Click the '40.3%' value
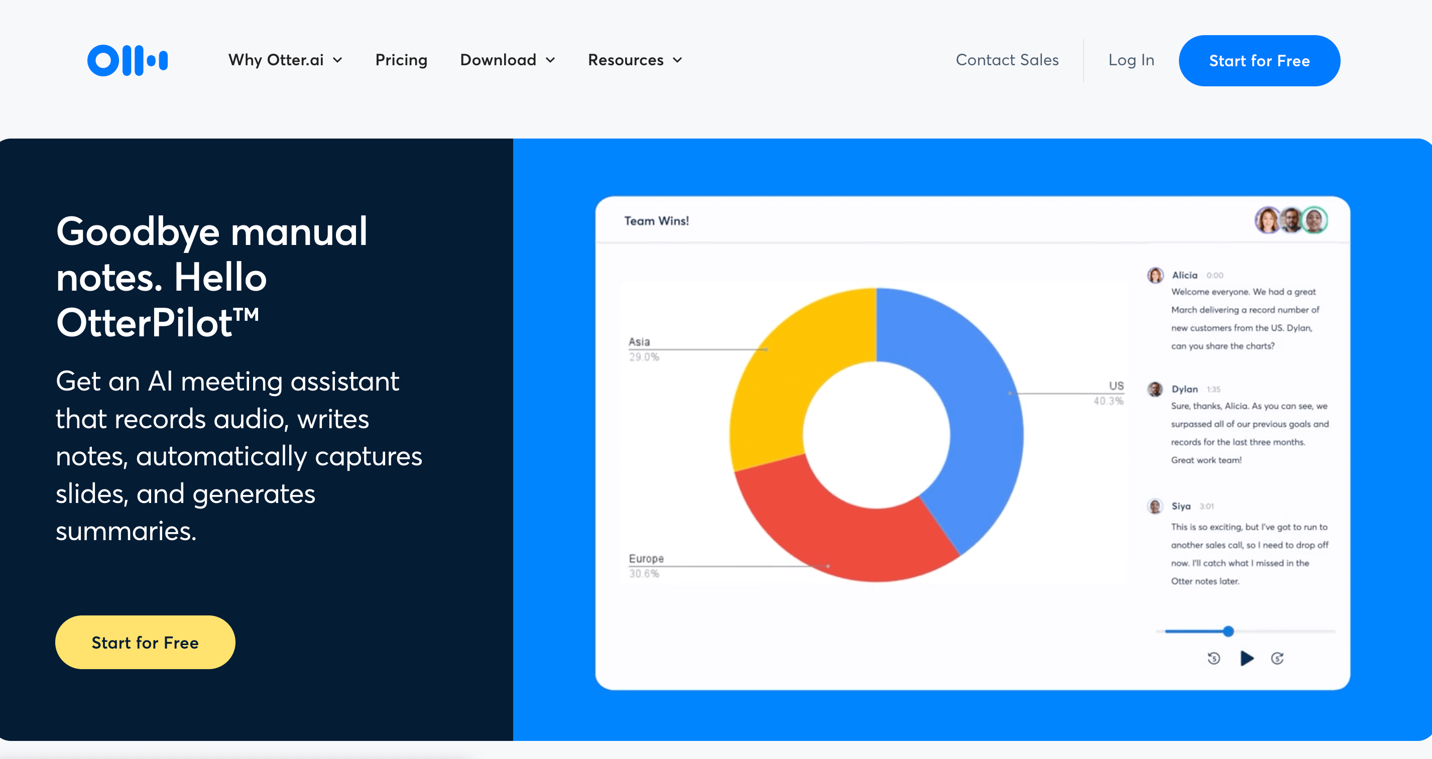Viewport: 1432px width, 759px height. click(1109, 401)
